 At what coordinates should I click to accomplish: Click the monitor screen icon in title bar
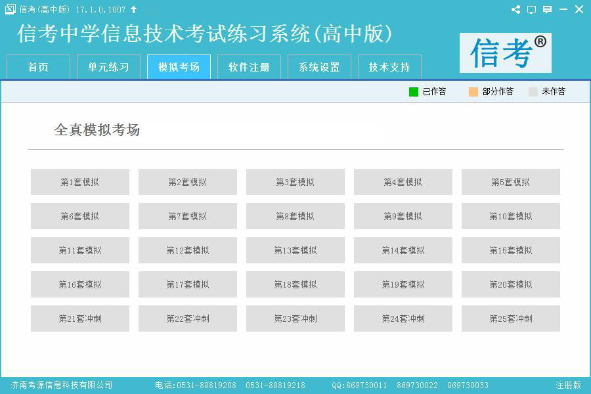[x=531, y=9]
